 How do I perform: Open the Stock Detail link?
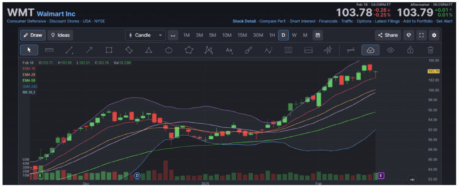(x=244, y=21)
